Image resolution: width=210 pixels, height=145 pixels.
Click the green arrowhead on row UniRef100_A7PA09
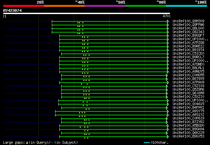pos(168,82)
